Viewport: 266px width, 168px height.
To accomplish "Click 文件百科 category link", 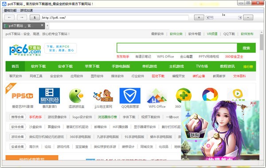I will point(239,76).
